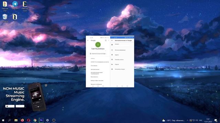The image size is (220, 123).
Task: Show hidden system tray icons
Action: click(187, 120)
